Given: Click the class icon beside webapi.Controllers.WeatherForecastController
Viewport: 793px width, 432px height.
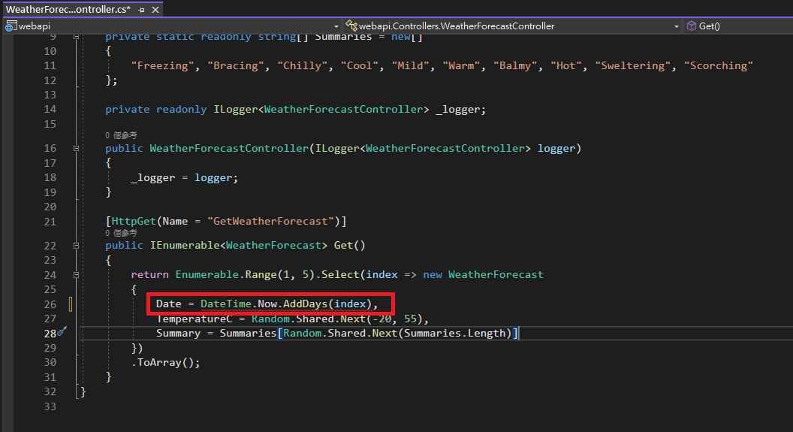Looking at the screenshot, I should pyautogui.click(x=351, y=26).
